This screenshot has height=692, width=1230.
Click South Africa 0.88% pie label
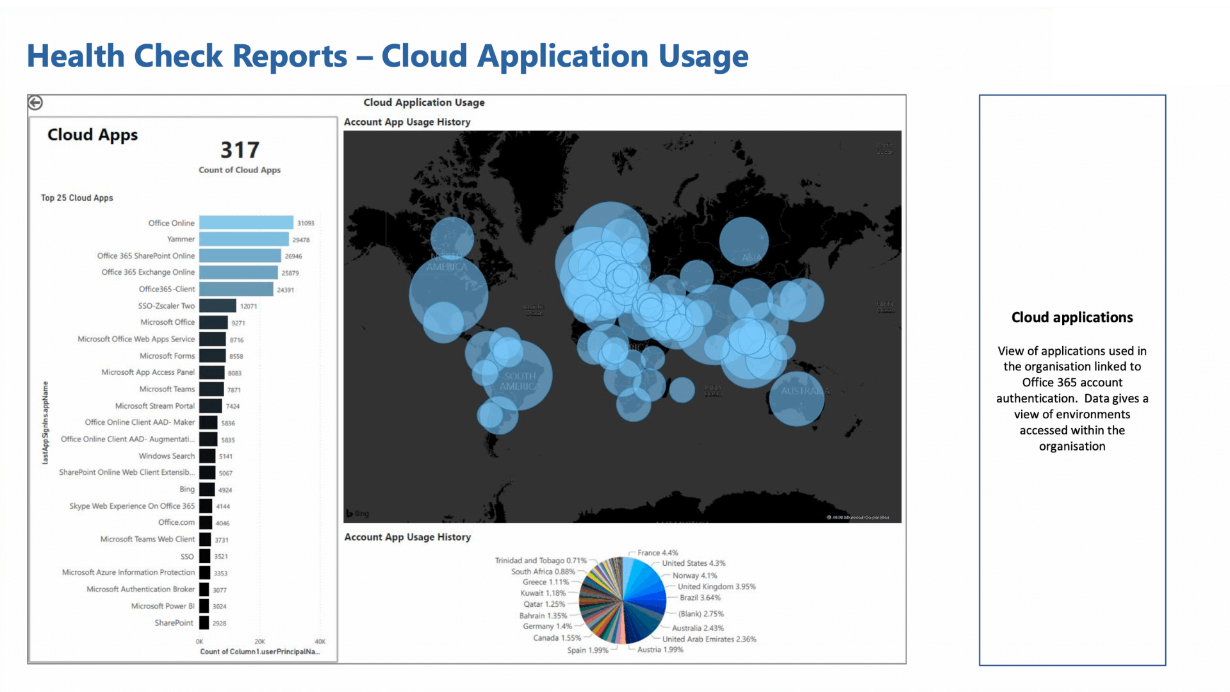pos(543,572)
